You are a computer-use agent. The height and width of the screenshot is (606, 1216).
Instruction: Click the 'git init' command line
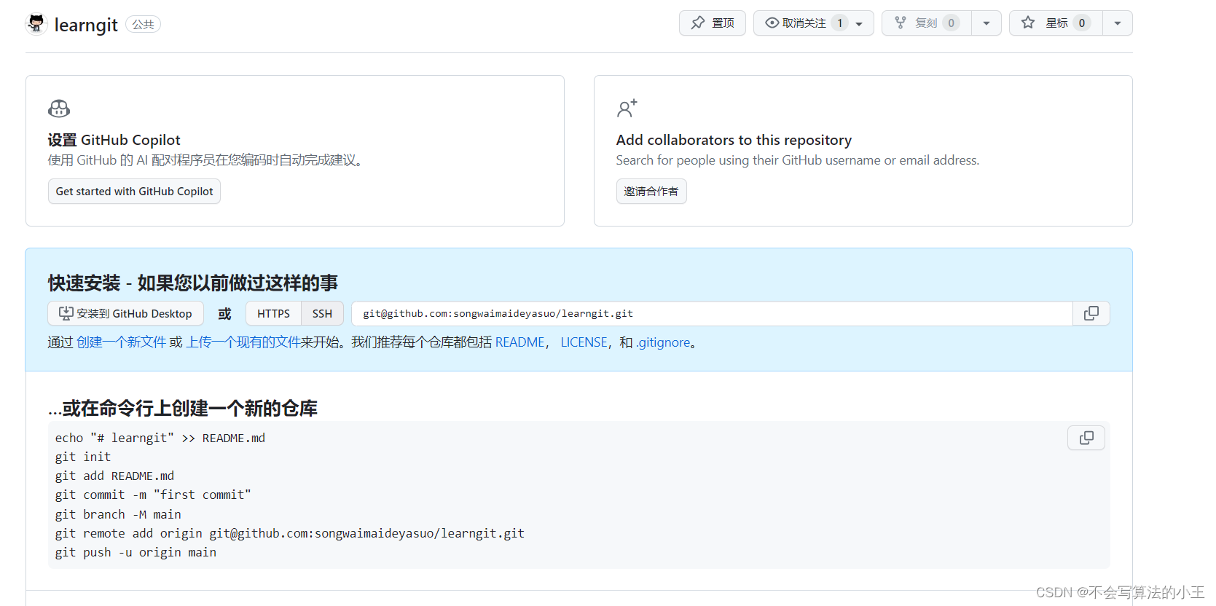(x=83, y=457)
